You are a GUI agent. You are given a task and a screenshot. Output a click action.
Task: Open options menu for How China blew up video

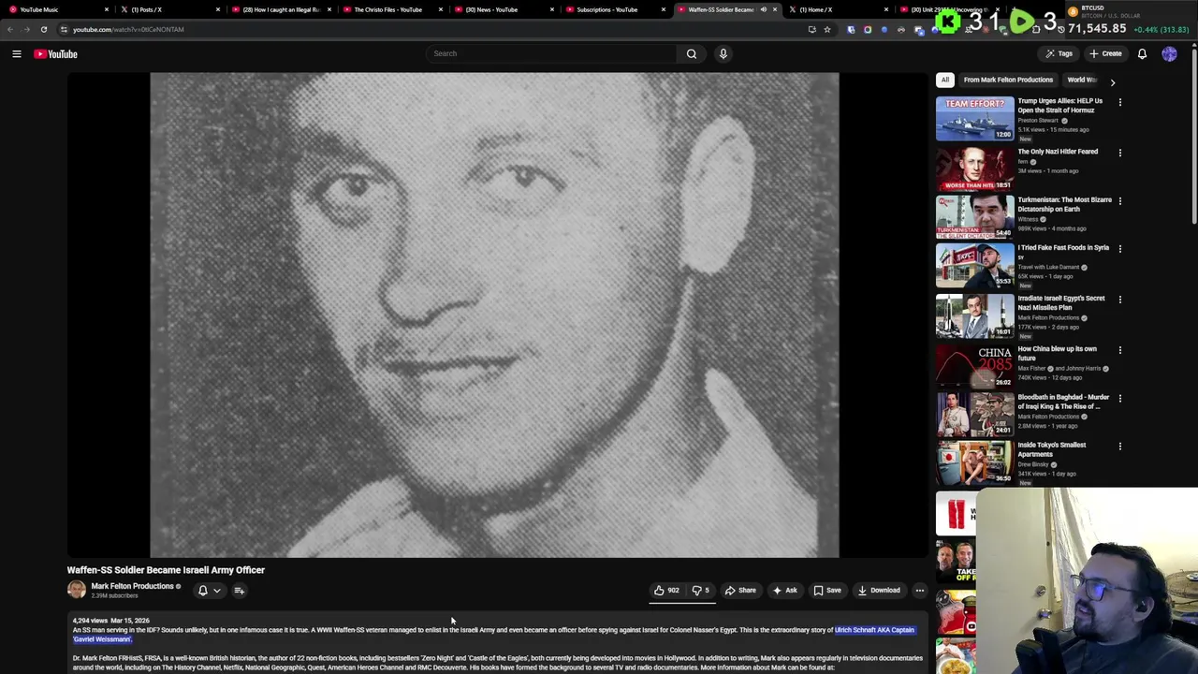click(1120, 350)
